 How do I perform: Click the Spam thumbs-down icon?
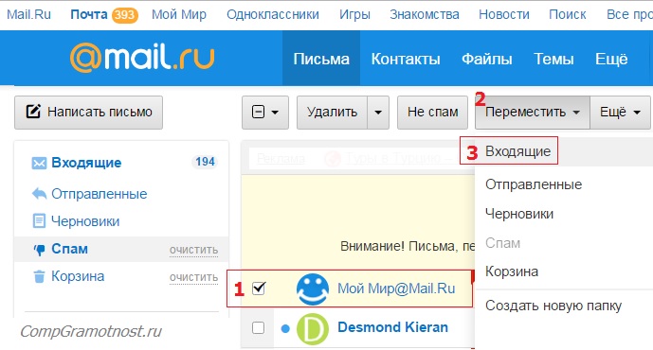[39, 250]
